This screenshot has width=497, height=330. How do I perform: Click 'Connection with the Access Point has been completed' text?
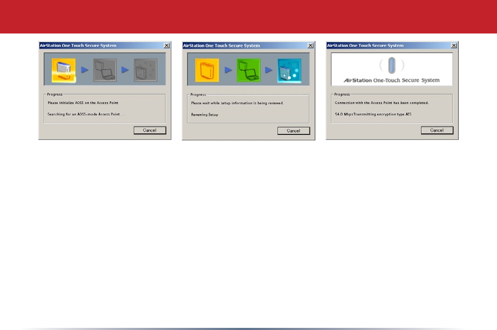382,103
